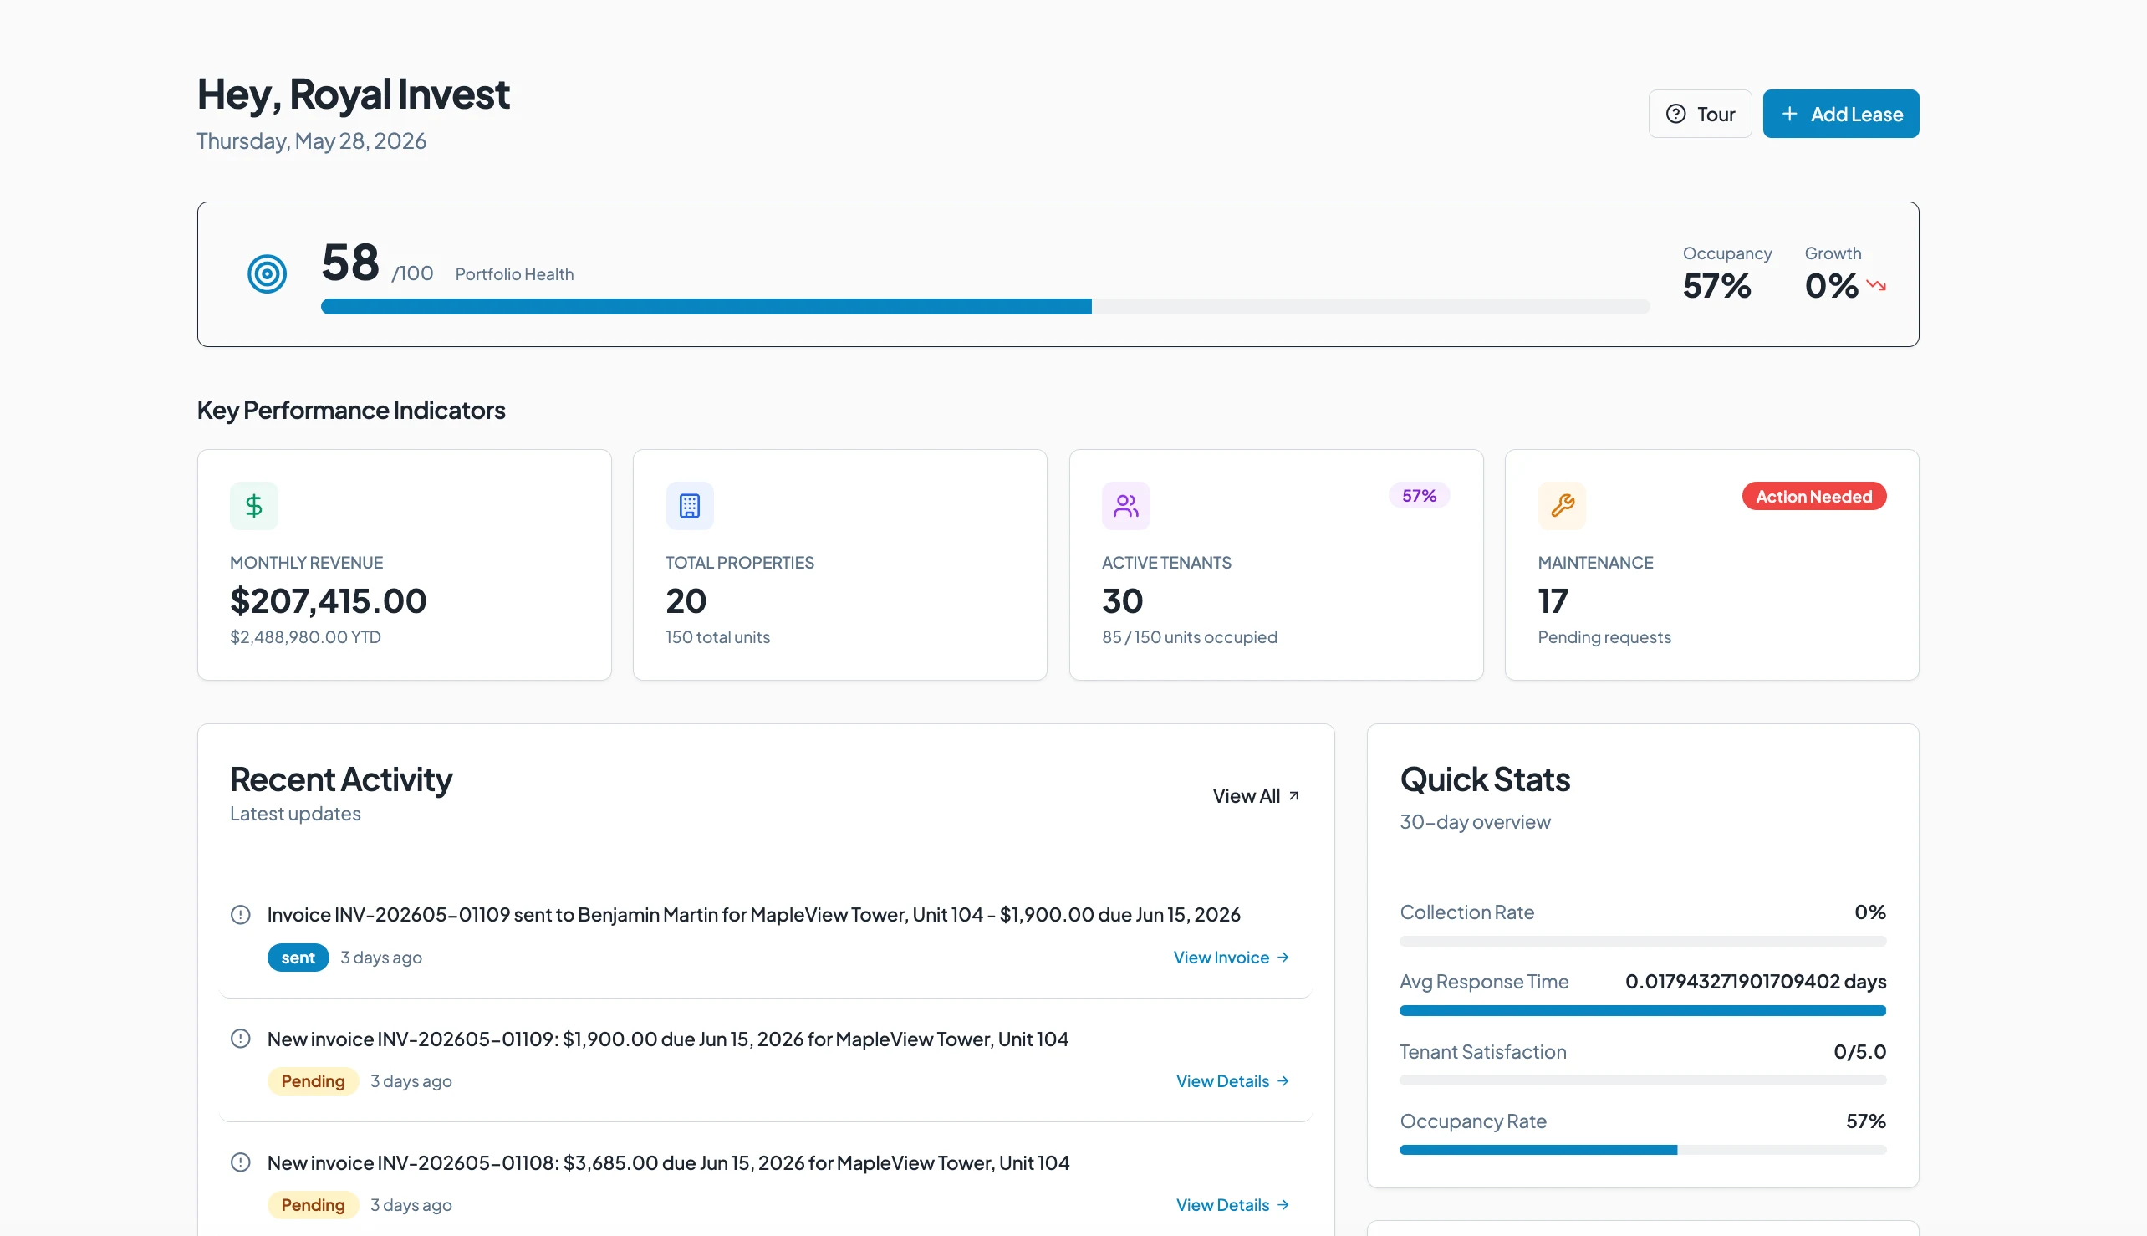Viewport: 2147px width, 1236px height.
Task: Click the red downward Growth trend icon
Action: pos(1875,285)
